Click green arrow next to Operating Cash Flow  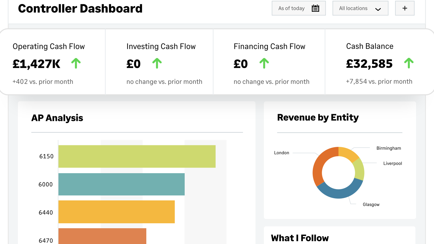click(x=76, y=63)
